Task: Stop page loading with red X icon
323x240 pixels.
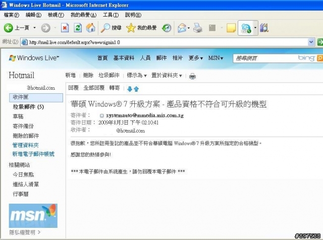Action: [65, 28]
